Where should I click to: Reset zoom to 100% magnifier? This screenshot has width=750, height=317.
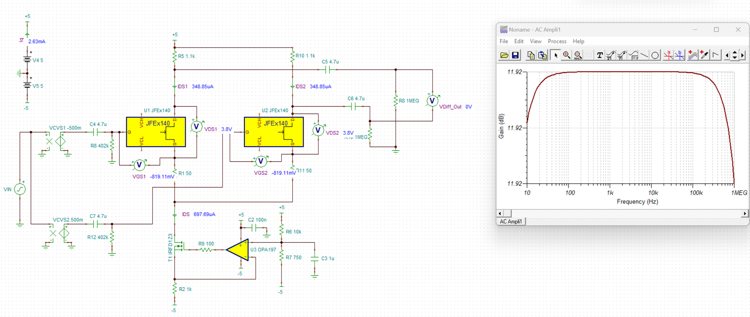(578, 55)
